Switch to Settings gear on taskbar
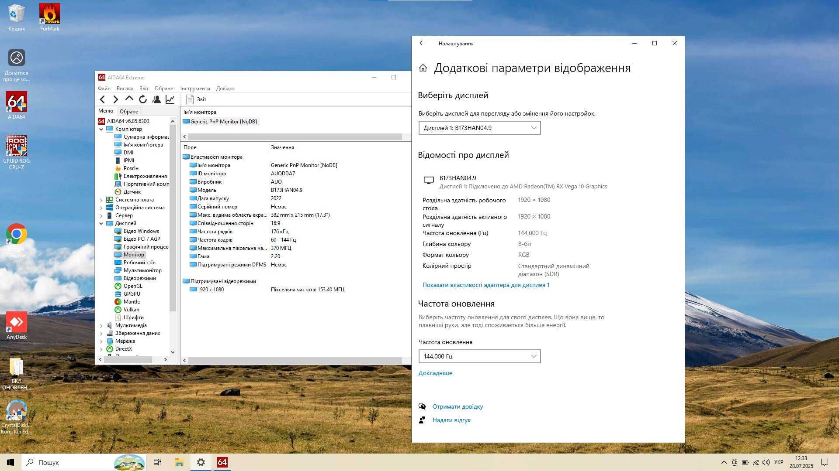This screenshot has height=471, width=839. point(201,462)
